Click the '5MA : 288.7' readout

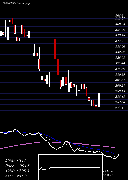tap(16, 176)
